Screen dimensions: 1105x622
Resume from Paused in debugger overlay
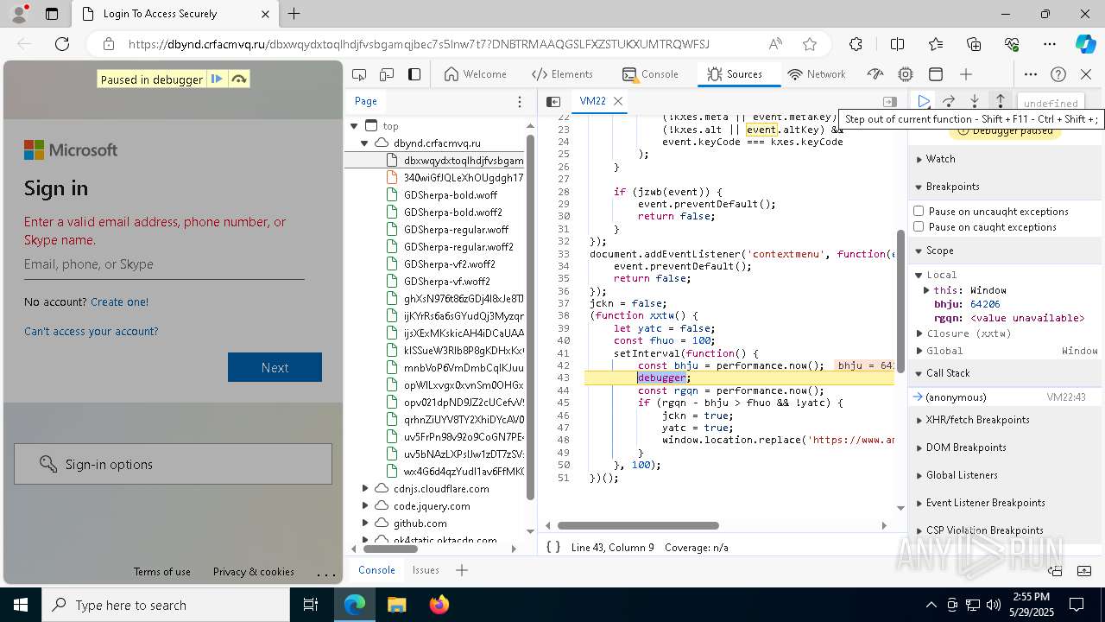point(217,79)
